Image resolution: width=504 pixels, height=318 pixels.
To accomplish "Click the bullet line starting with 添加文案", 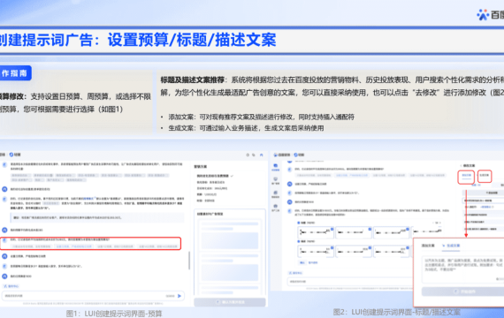I will pos(261,117).
